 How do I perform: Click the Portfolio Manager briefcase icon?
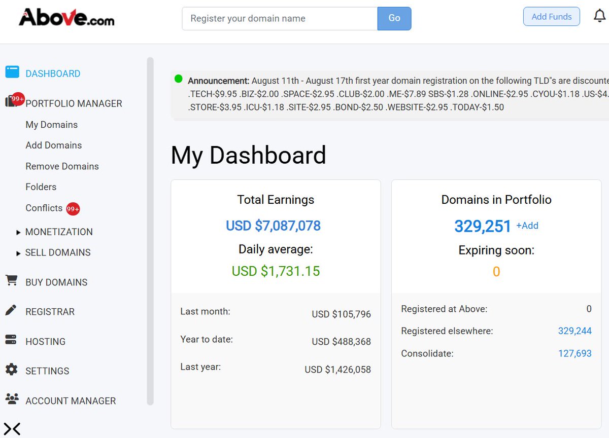click(x=11, y=101)
